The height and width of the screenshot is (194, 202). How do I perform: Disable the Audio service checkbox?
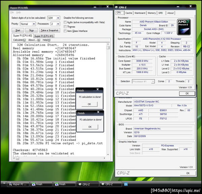point(65,22)
